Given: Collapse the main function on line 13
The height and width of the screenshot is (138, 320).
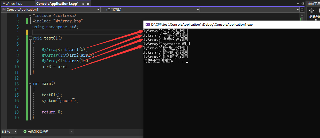Looking at the screenshot, I should click(x=30, y=84).
